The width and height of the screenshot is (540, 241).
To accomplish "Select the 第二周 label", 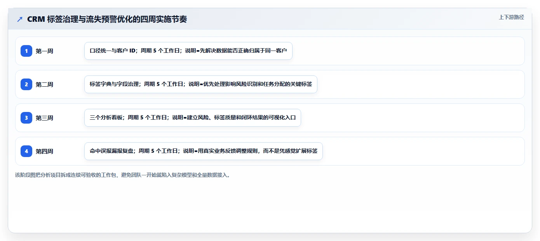I will tap(44, 84).
